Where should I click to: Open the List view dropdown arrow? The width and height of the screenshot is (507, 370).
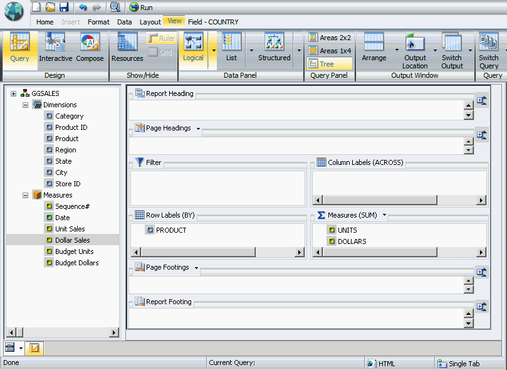251,50
